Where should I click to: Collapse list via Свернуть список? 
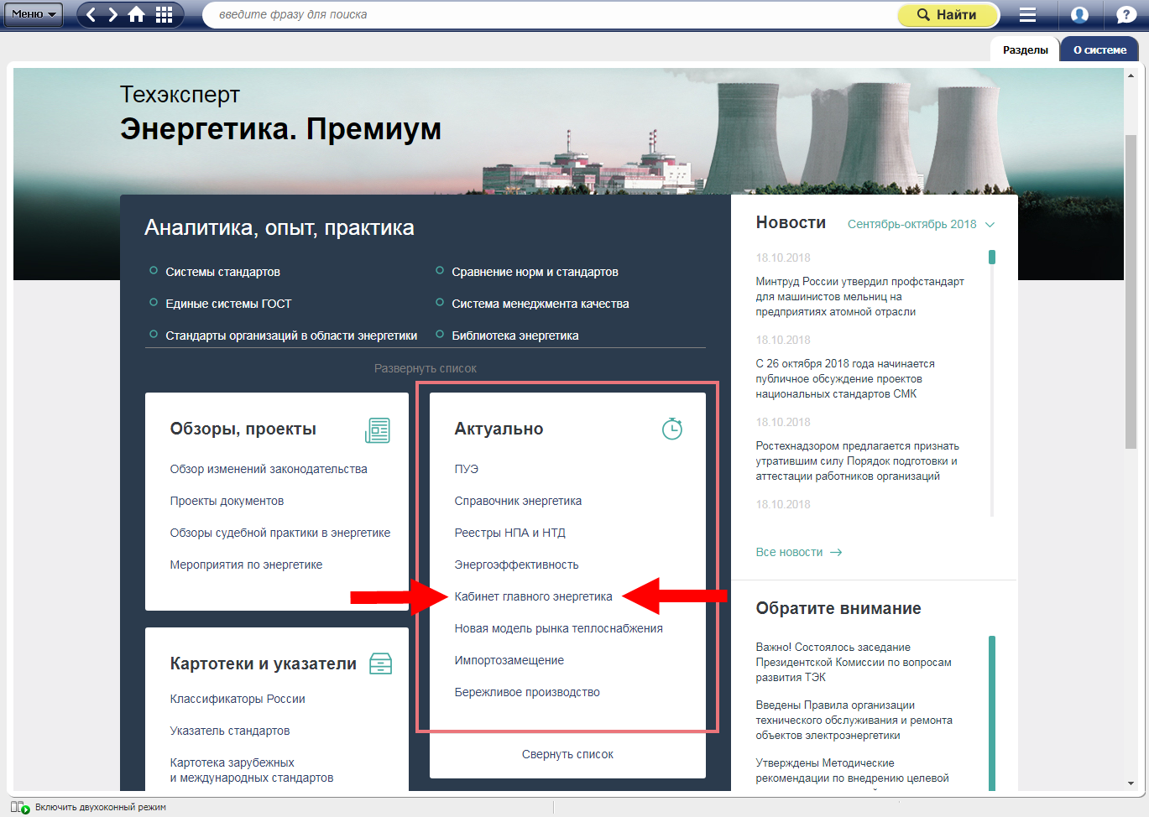point(567,754)
